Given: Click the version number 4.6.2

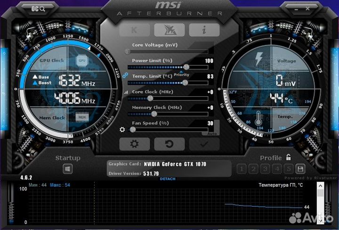Looking at the screenshot, I should pos(26,177).
